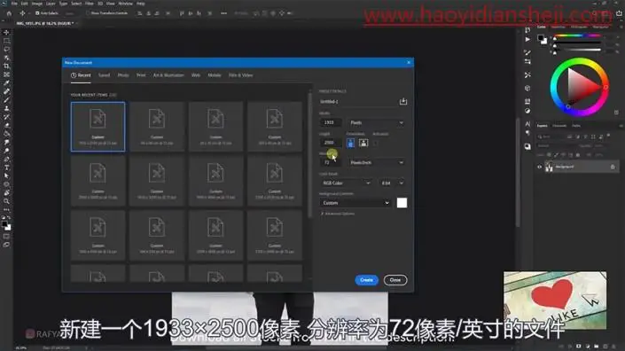
Task: Check the Artboards checkbox in New Document
Action: [376, 143]
